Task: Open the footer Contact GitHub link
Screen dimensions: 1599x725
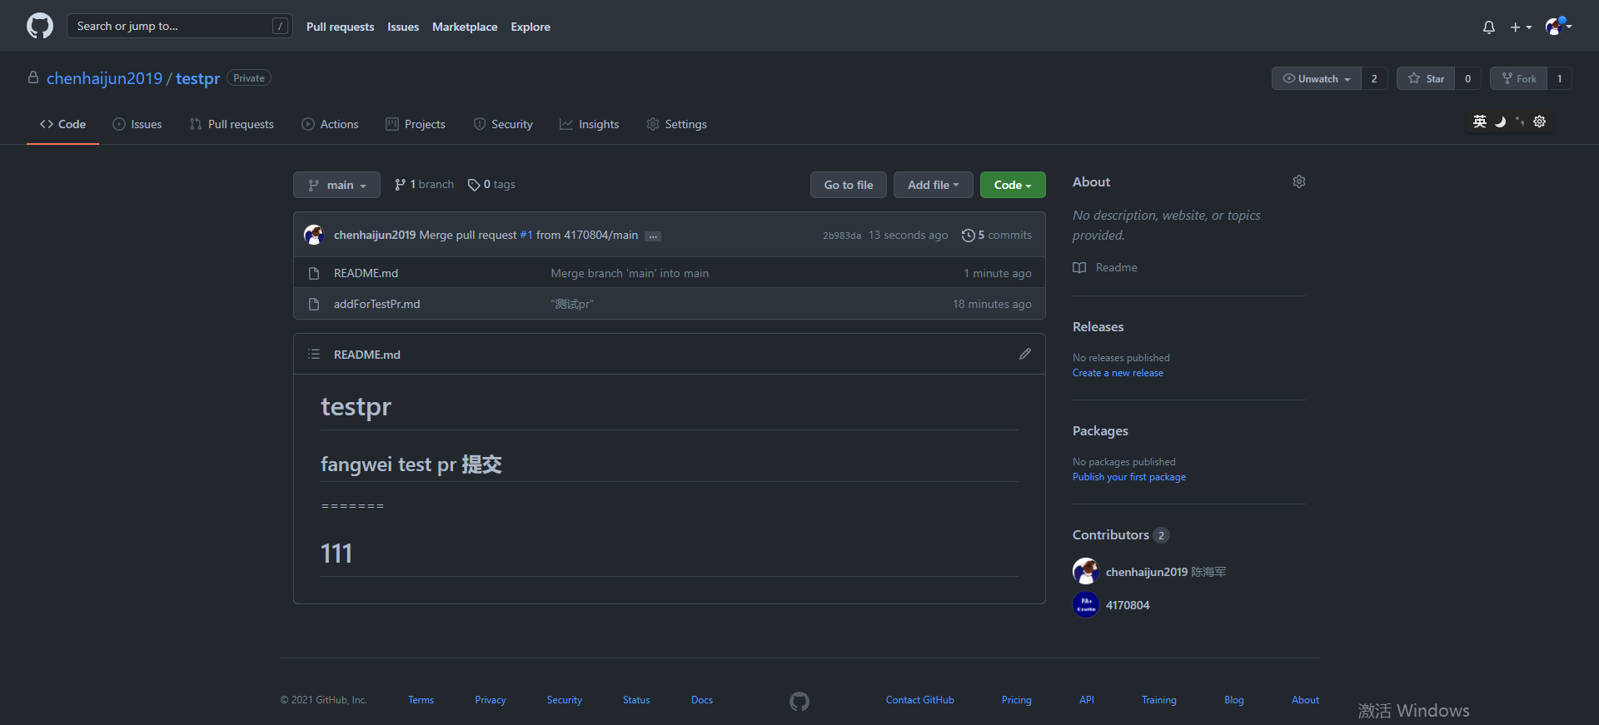Action: click(920, 700)
